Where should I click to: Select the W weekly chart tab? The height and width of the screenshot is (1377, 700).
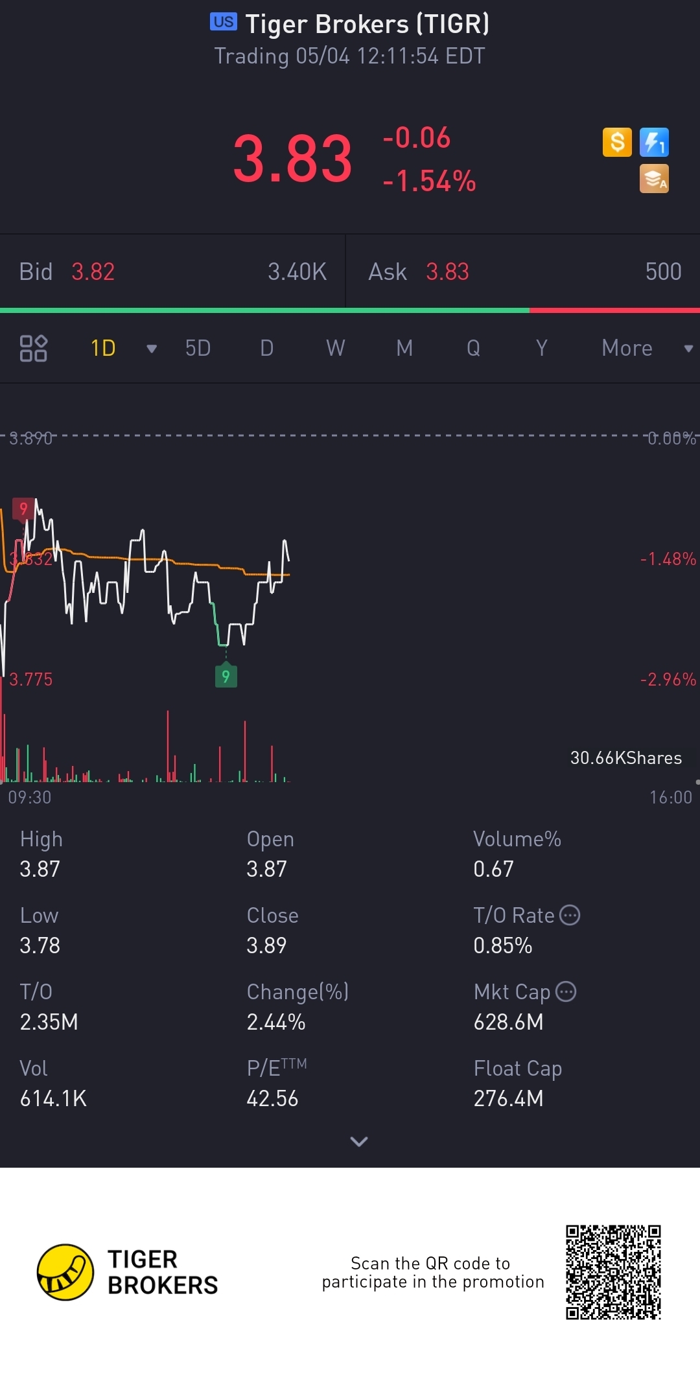335,348
